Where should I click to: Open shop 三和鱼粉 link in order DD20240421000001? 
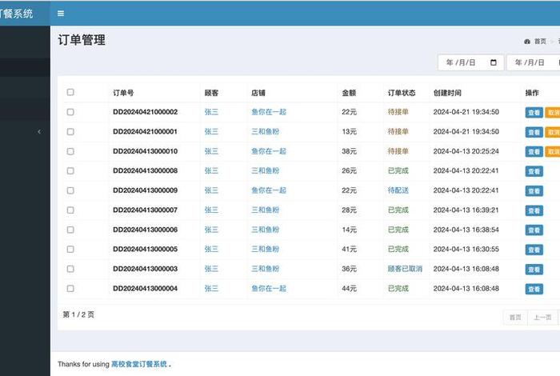(265, 132)
